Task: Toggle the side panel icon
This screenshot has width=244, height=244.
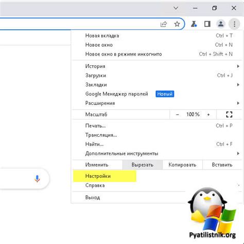Action: [x=207, y=24]
